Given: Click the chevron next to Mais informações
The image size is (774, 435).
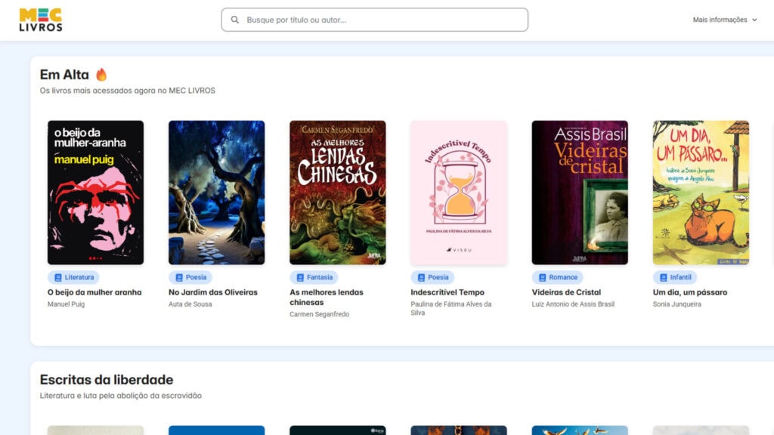Looking at the screenshot, I should 754,20.
